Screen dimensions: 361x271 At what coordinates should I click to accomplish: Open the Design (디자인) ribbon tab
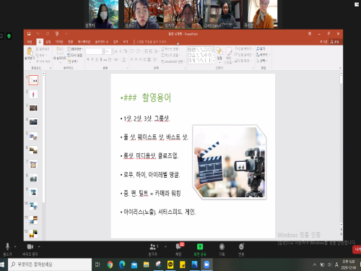[x=59, y=42]
